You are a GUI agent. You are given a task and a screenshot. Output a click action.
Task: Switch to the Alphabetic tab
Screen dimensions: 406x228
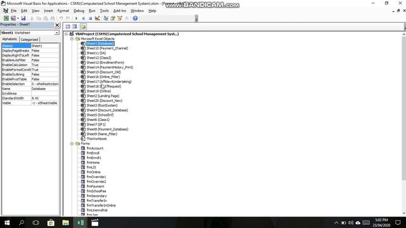point(10,39)
